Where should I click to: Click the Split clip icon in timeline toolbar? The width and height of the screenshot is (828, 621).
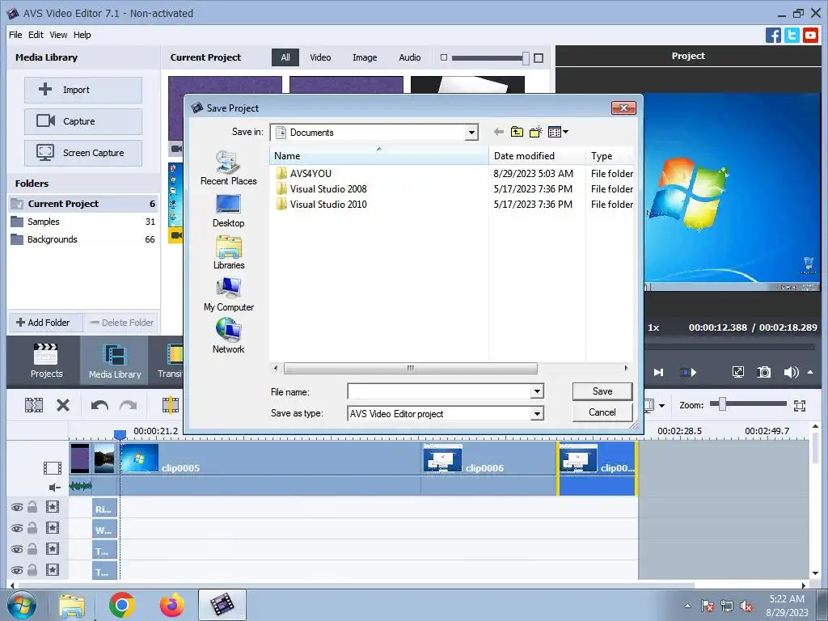pos(170,405)
